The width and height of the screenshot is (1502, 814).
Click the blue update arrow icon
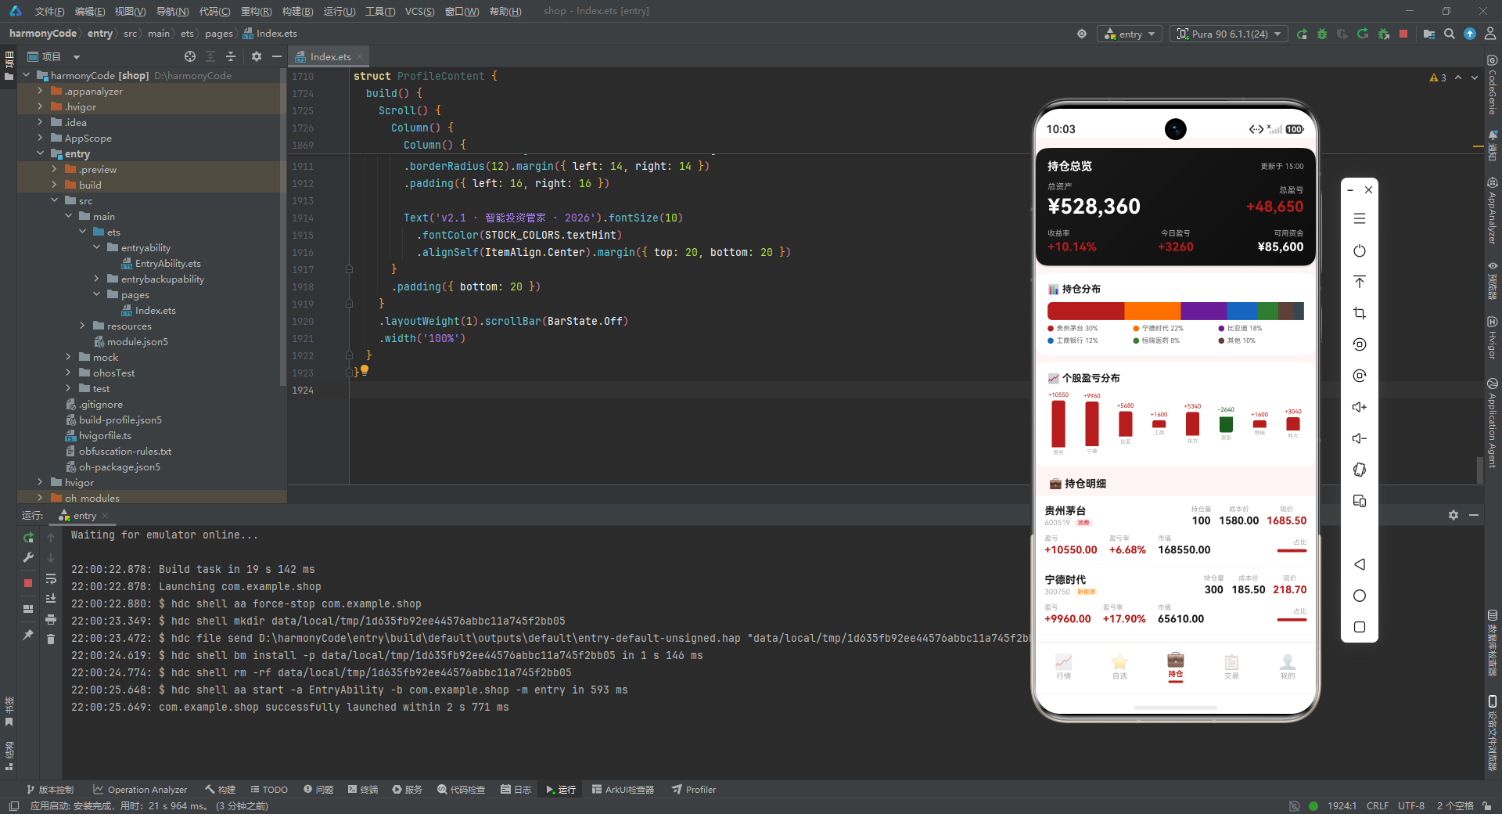coord(1470,34)
